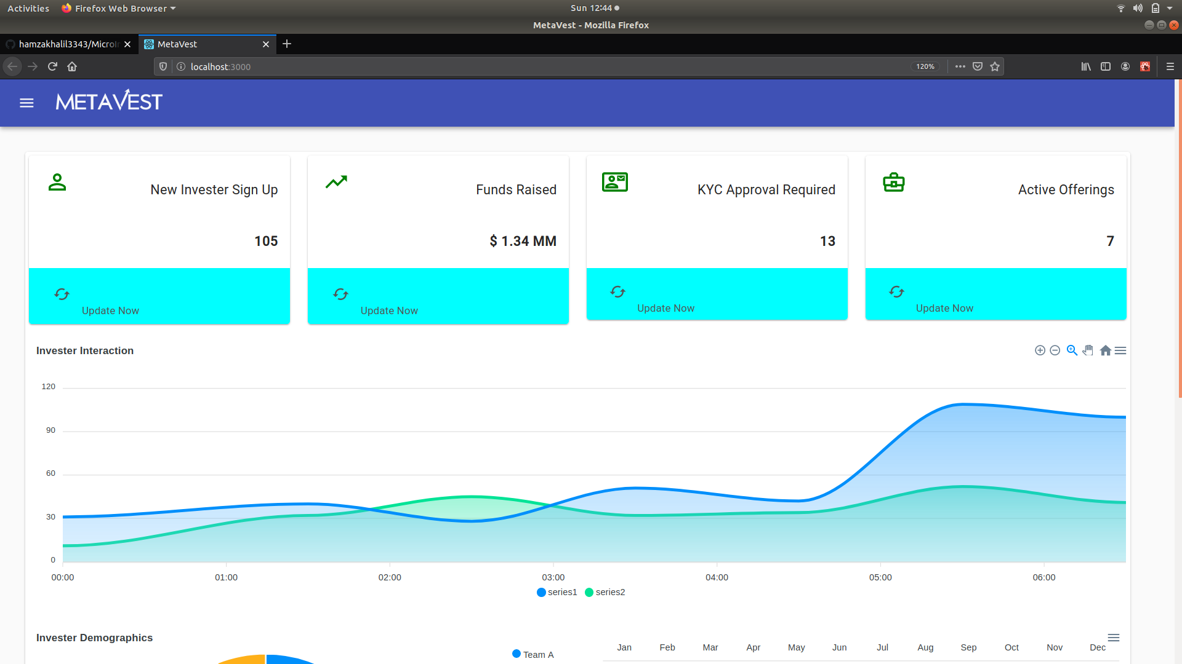This screenshot has height=664, width=1182.
Task: Click the chart zoom in icon
Action: coord(1040,350)
